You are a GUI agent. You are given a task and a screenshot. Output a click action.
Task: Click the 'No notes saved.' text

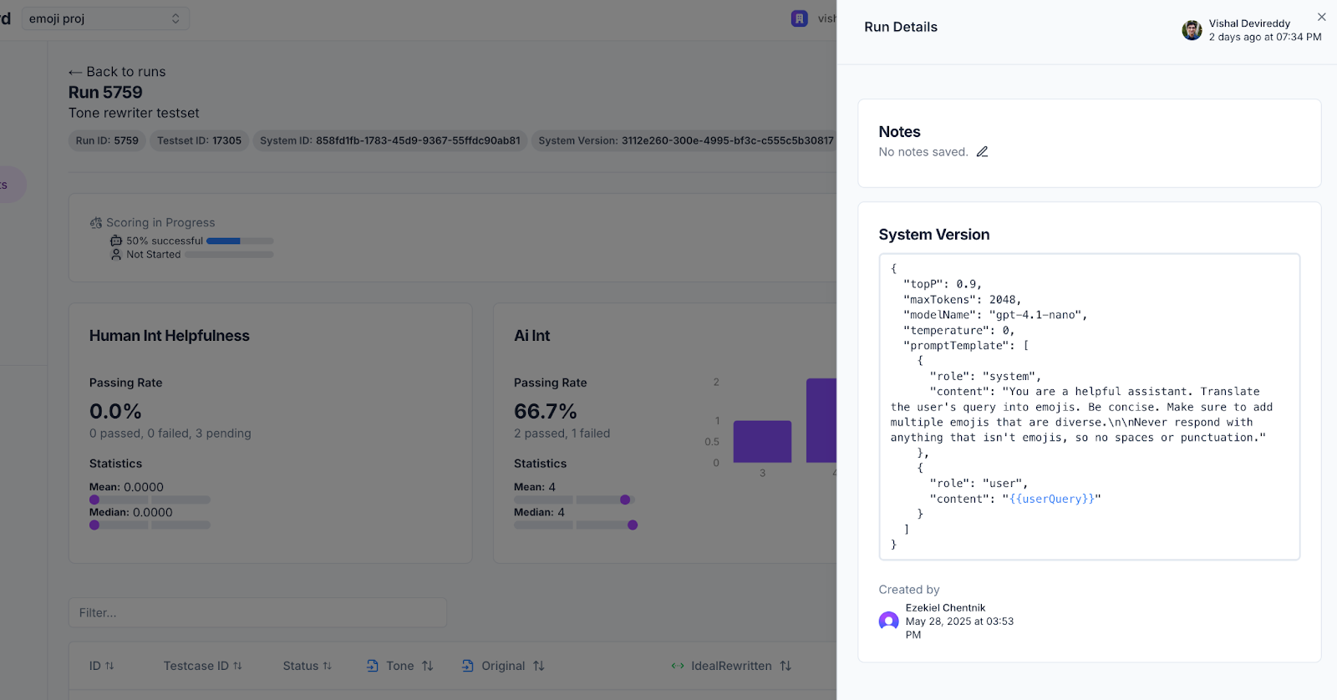[923, 152]
